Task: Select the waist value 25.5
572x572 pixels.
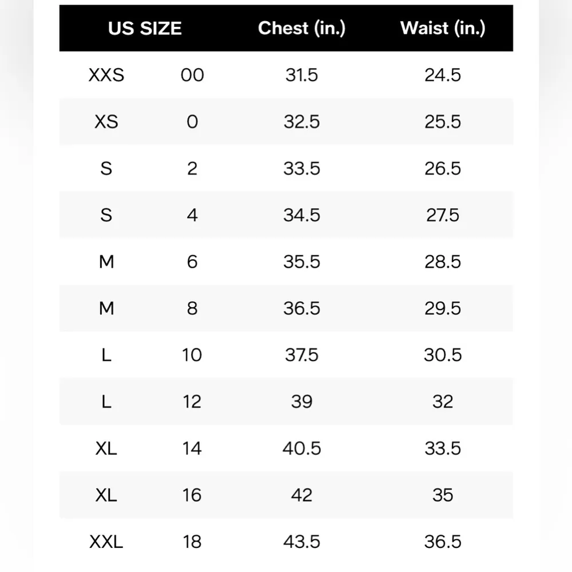Action: coord(443,122)
